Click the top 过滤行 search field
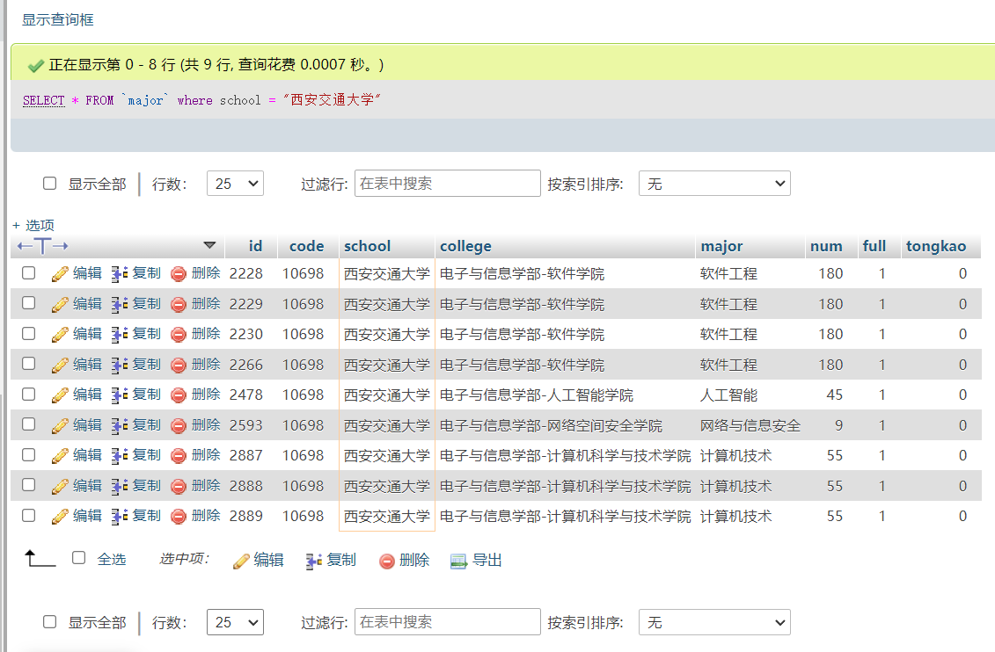 (x=448, y=183)
